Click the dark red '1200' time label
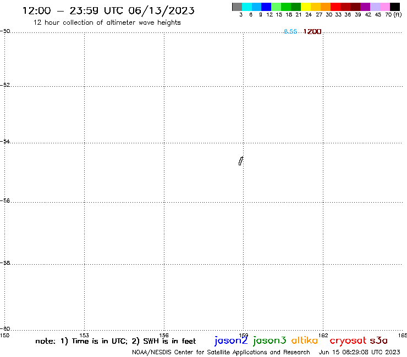 coord(312,31)
